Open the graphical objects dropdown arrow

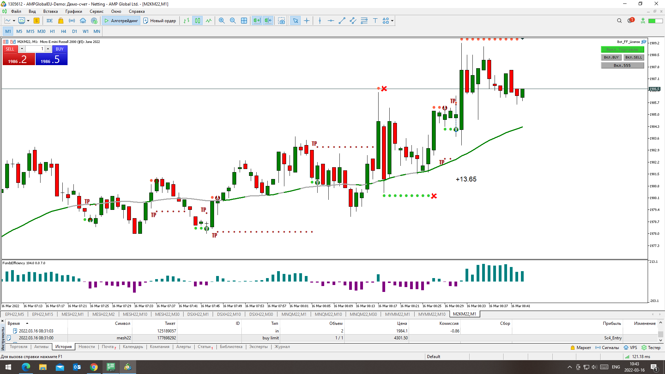click(x=392, y=21)
